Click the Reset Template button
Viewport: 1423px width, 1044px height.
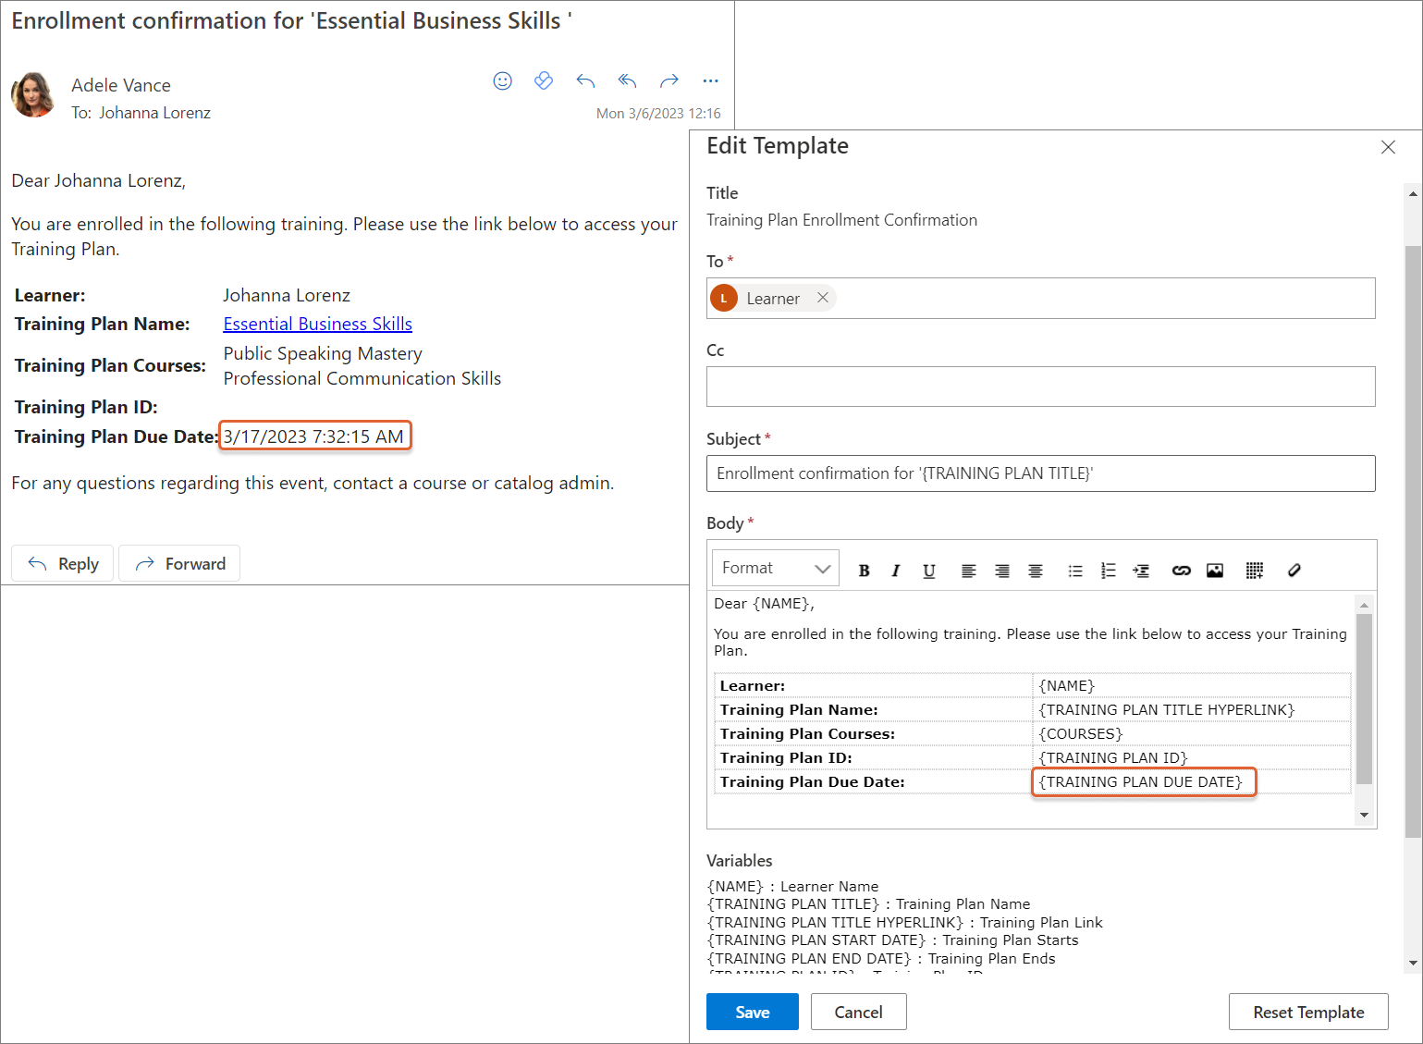(x=1307, y=1012)
